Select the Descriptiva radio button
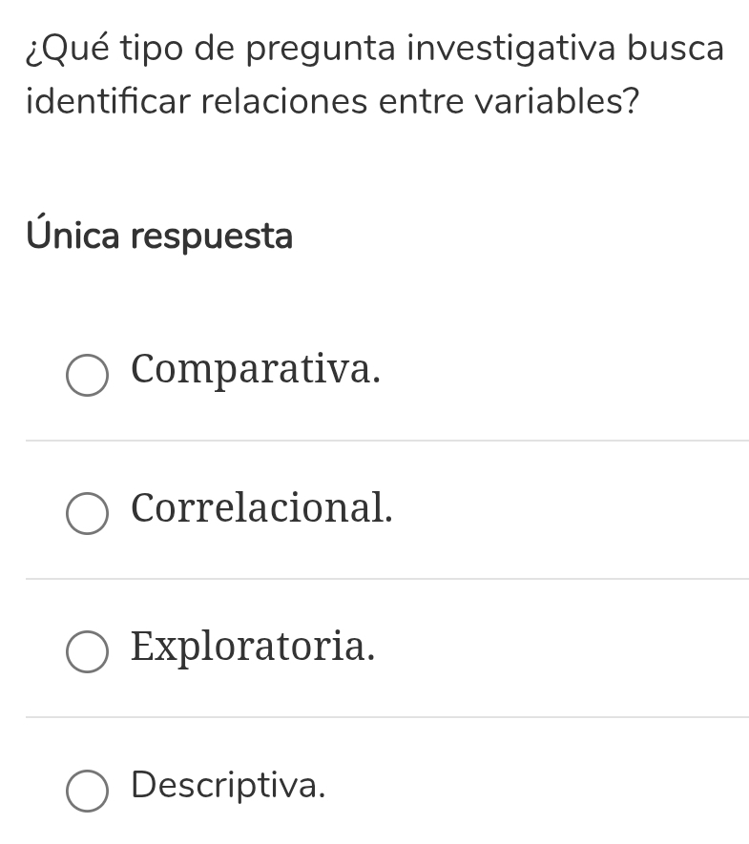The height and width of the screenshot is (844, 749). 87,791
